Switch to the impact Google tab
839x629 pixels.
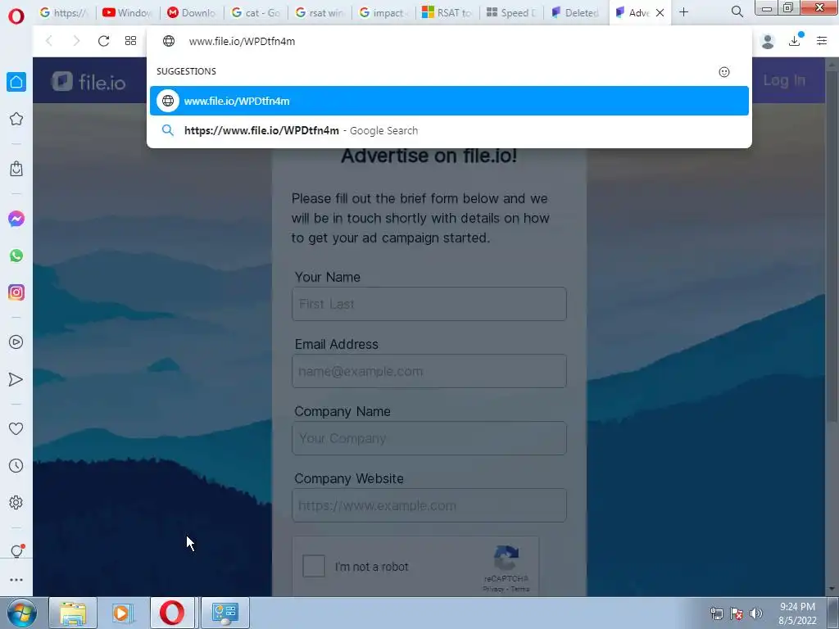coord(383,12)
